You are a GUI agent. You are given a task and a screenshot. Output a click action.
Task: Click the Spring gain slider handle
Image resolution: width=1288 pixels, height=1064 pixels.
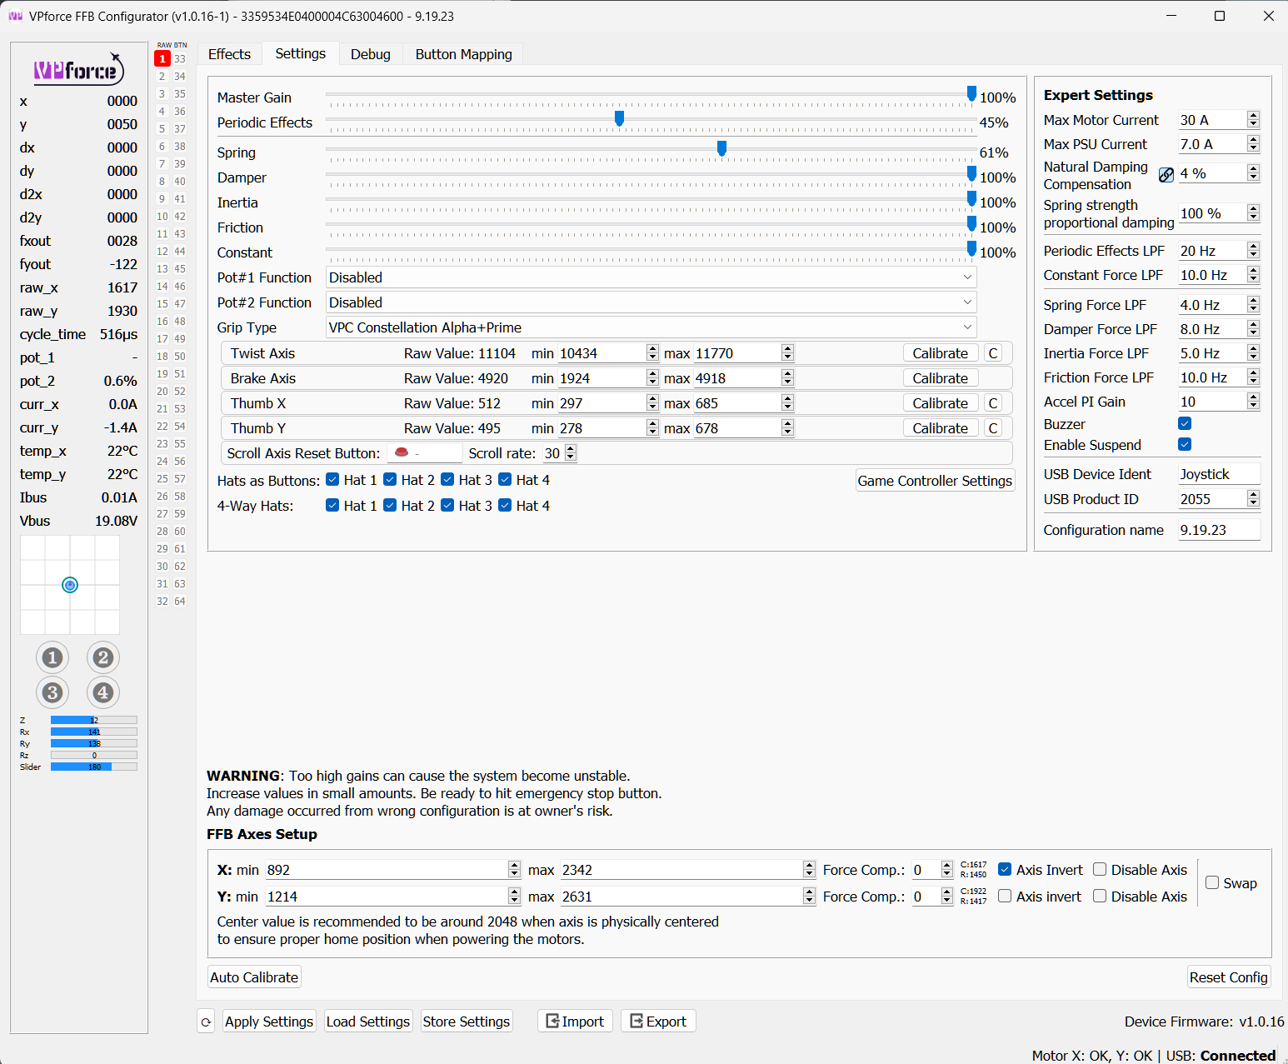coord(721,148)
